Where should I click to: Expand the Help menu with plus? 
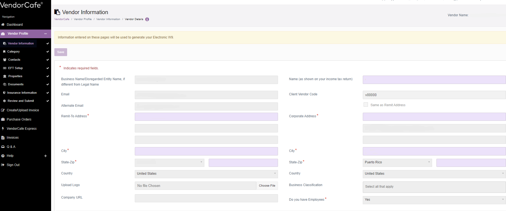45,156
